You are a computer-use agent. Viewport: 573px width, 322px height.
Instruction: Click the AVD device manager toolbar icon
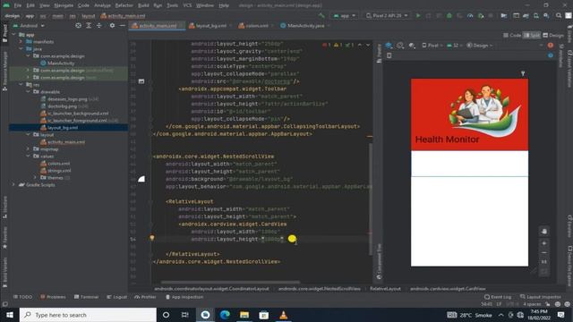tap(535, 16)
